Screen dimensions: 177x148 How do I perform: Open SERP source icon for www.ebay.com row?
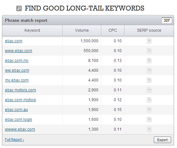pos(149,51)
